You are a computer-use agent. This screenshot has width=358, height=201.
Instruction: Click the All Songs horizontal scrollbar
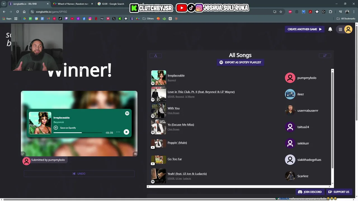tap(238, 186)
